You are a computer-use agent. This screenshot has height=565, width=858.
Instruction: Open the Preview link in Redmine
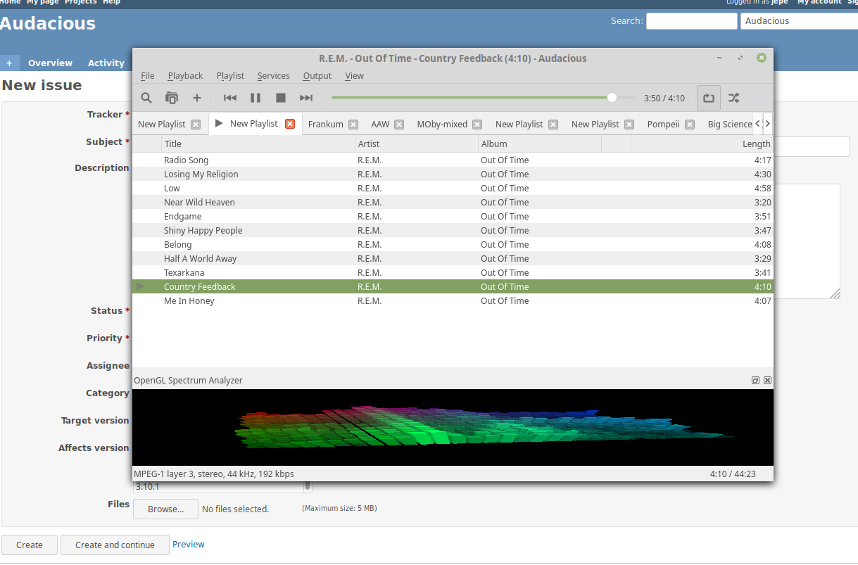click(x=189, y=544)
